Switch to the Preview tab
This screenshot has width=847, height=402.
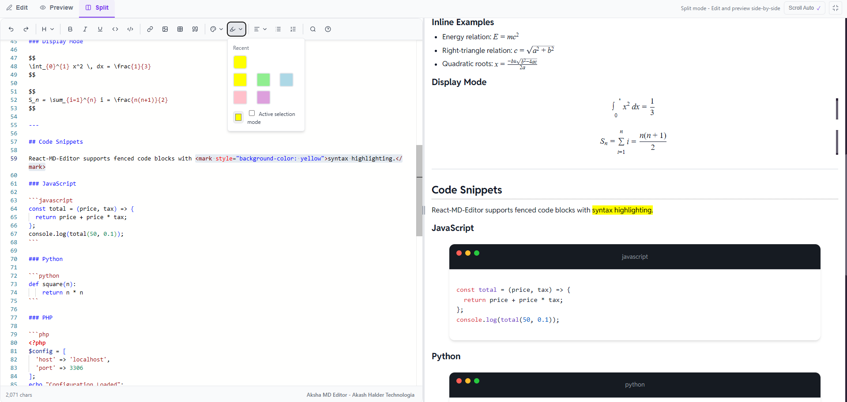coord(56,7)
